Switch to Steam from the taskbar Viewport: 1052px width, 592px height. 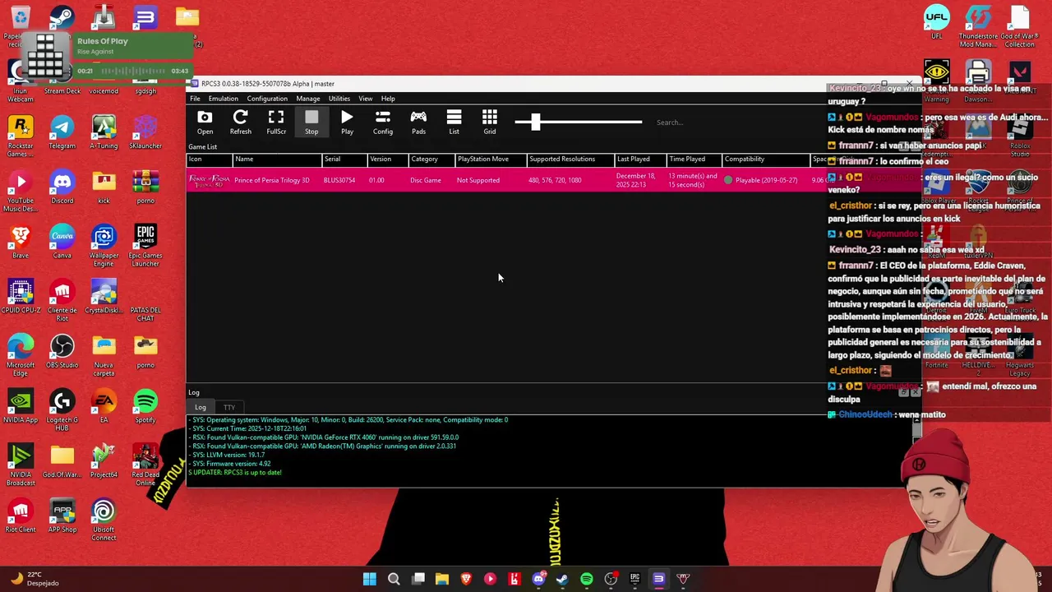[x=562, y=579]
